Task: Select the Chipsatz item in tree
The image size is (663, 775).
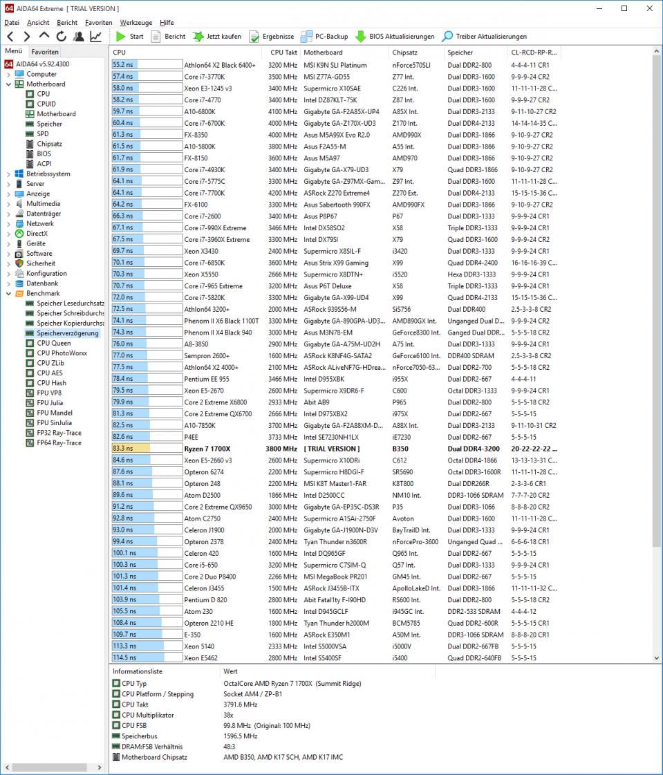Action: pyautogui.click(x=44, y=144)
